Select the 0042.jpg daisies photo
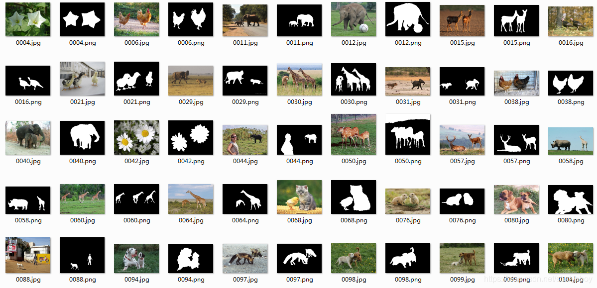This screenshot has height=288, width=597. tap(136, 138)
